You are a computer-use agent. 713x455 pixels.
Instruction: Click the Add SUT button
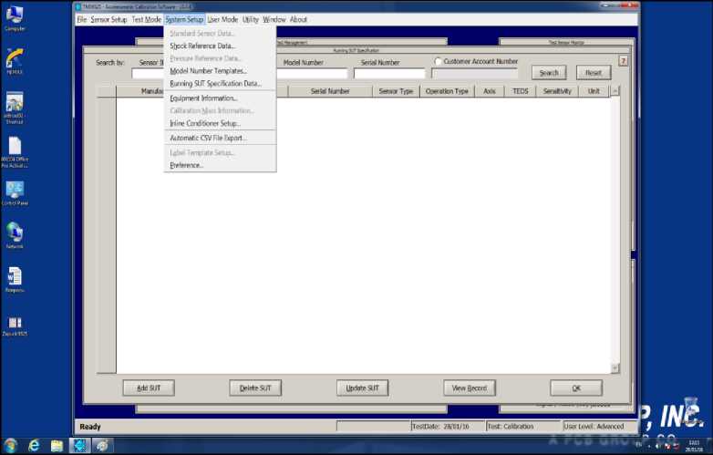[148, 388]
